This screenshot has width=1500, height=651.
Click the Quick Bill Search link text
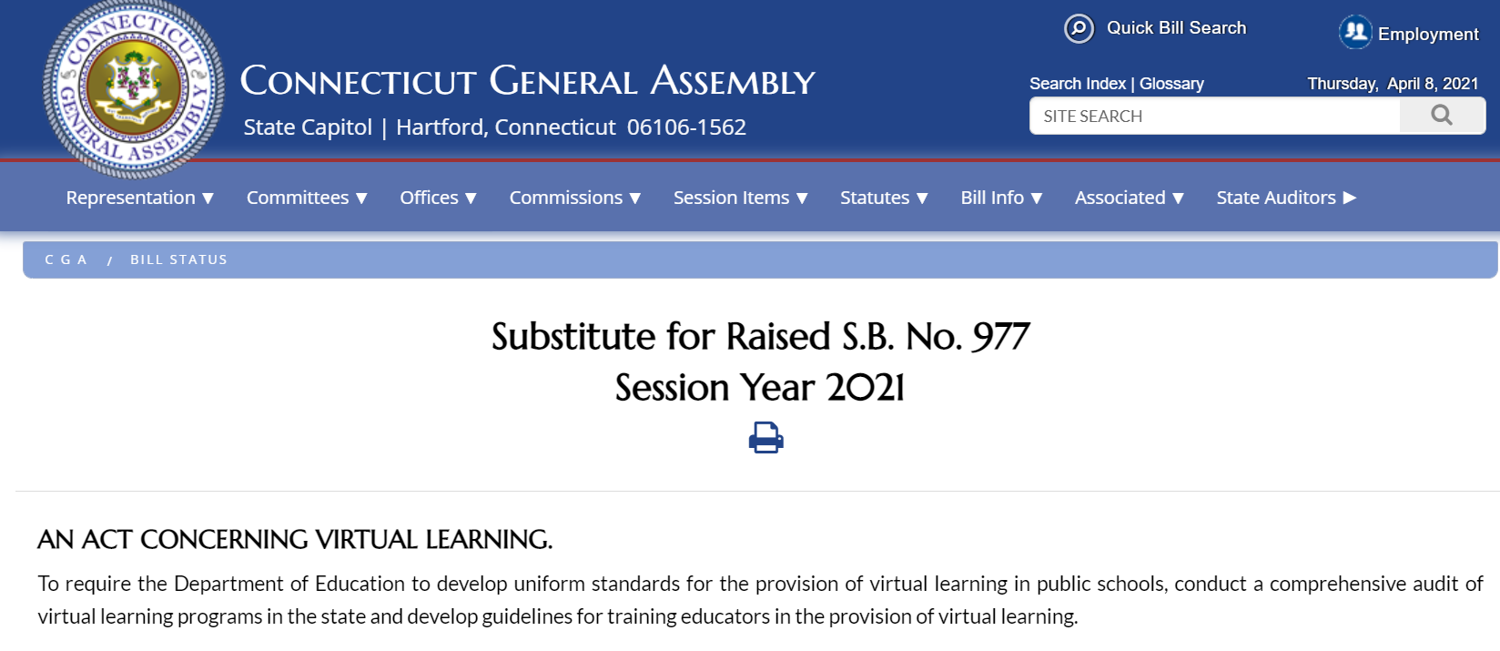(x=1176, y=28)
